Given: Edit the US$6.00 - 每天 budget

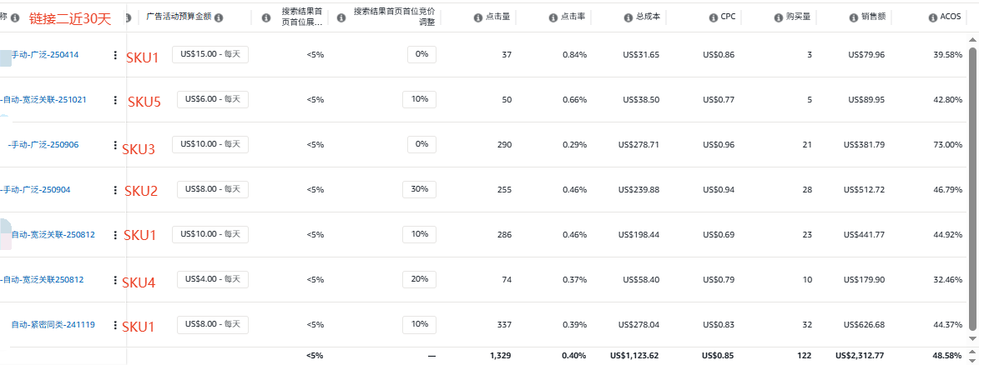Looking at the screenshot, I should coord(210,100).
